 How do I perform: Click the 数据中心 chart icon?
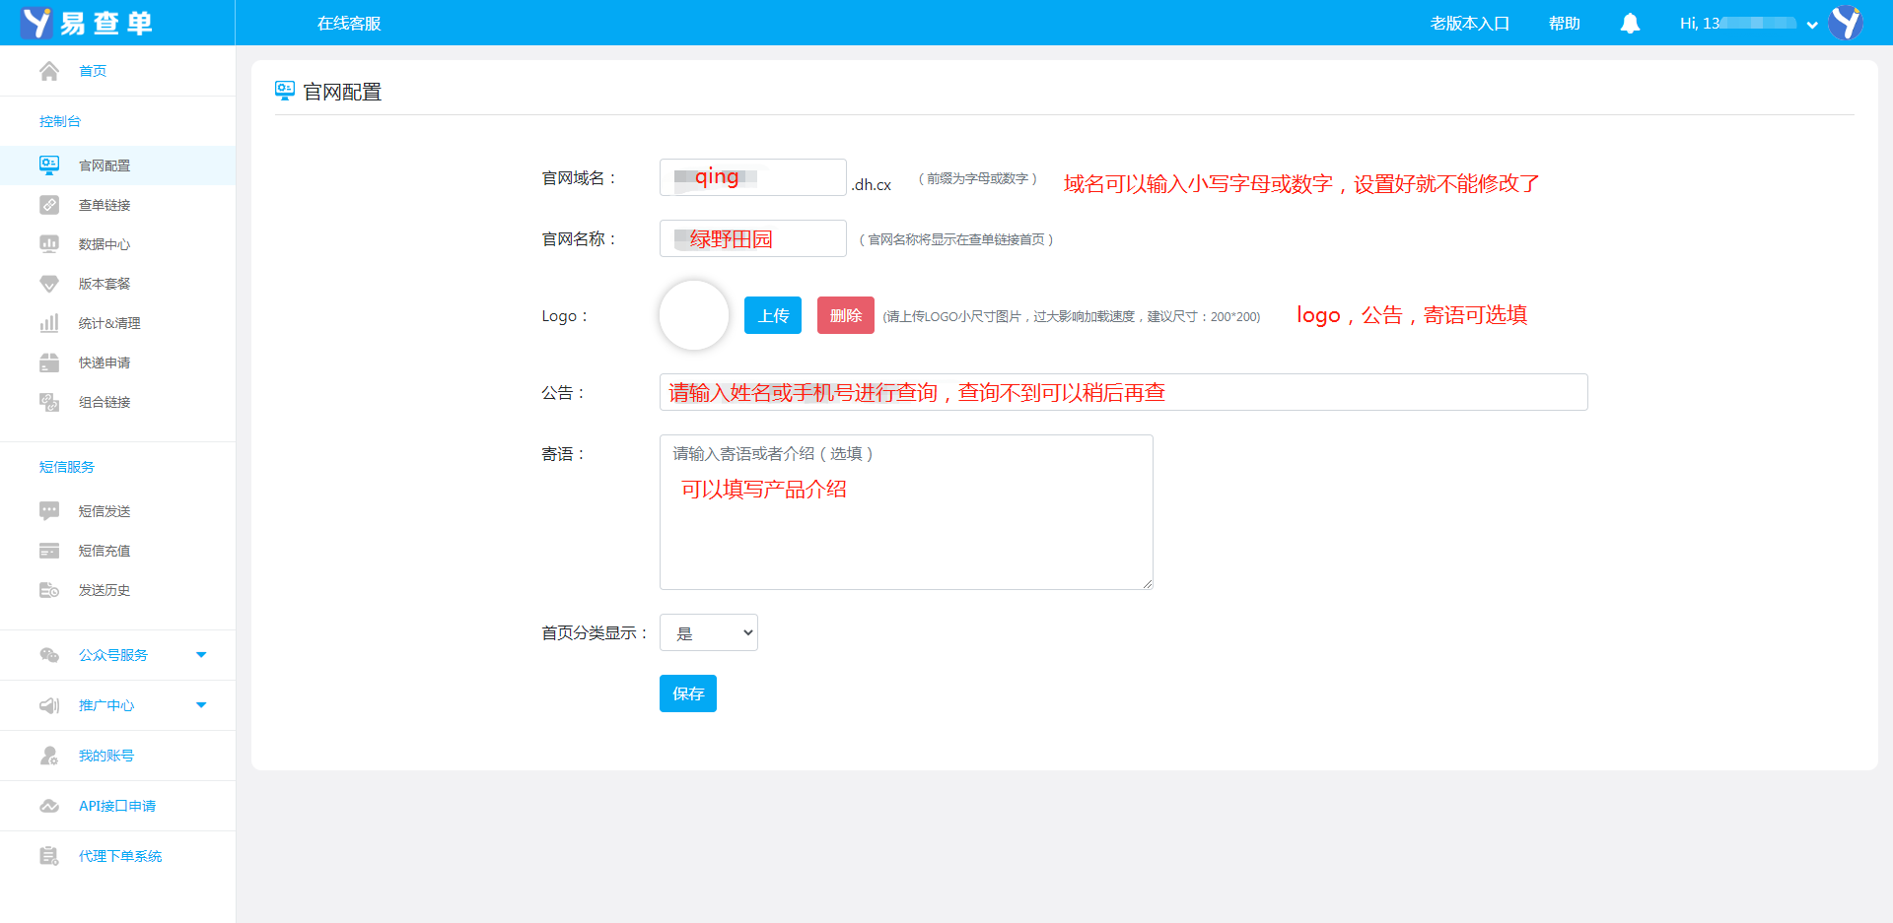pos(49,244)
